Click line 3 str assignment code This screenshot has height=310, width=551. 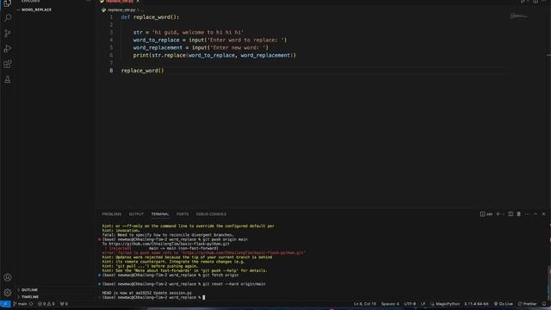(x=189, y=33)
